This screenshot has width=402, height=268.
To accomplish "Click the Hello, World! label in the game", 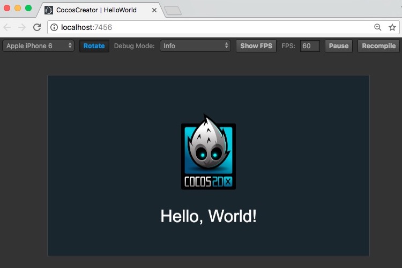I will click(x=209, y=216).
